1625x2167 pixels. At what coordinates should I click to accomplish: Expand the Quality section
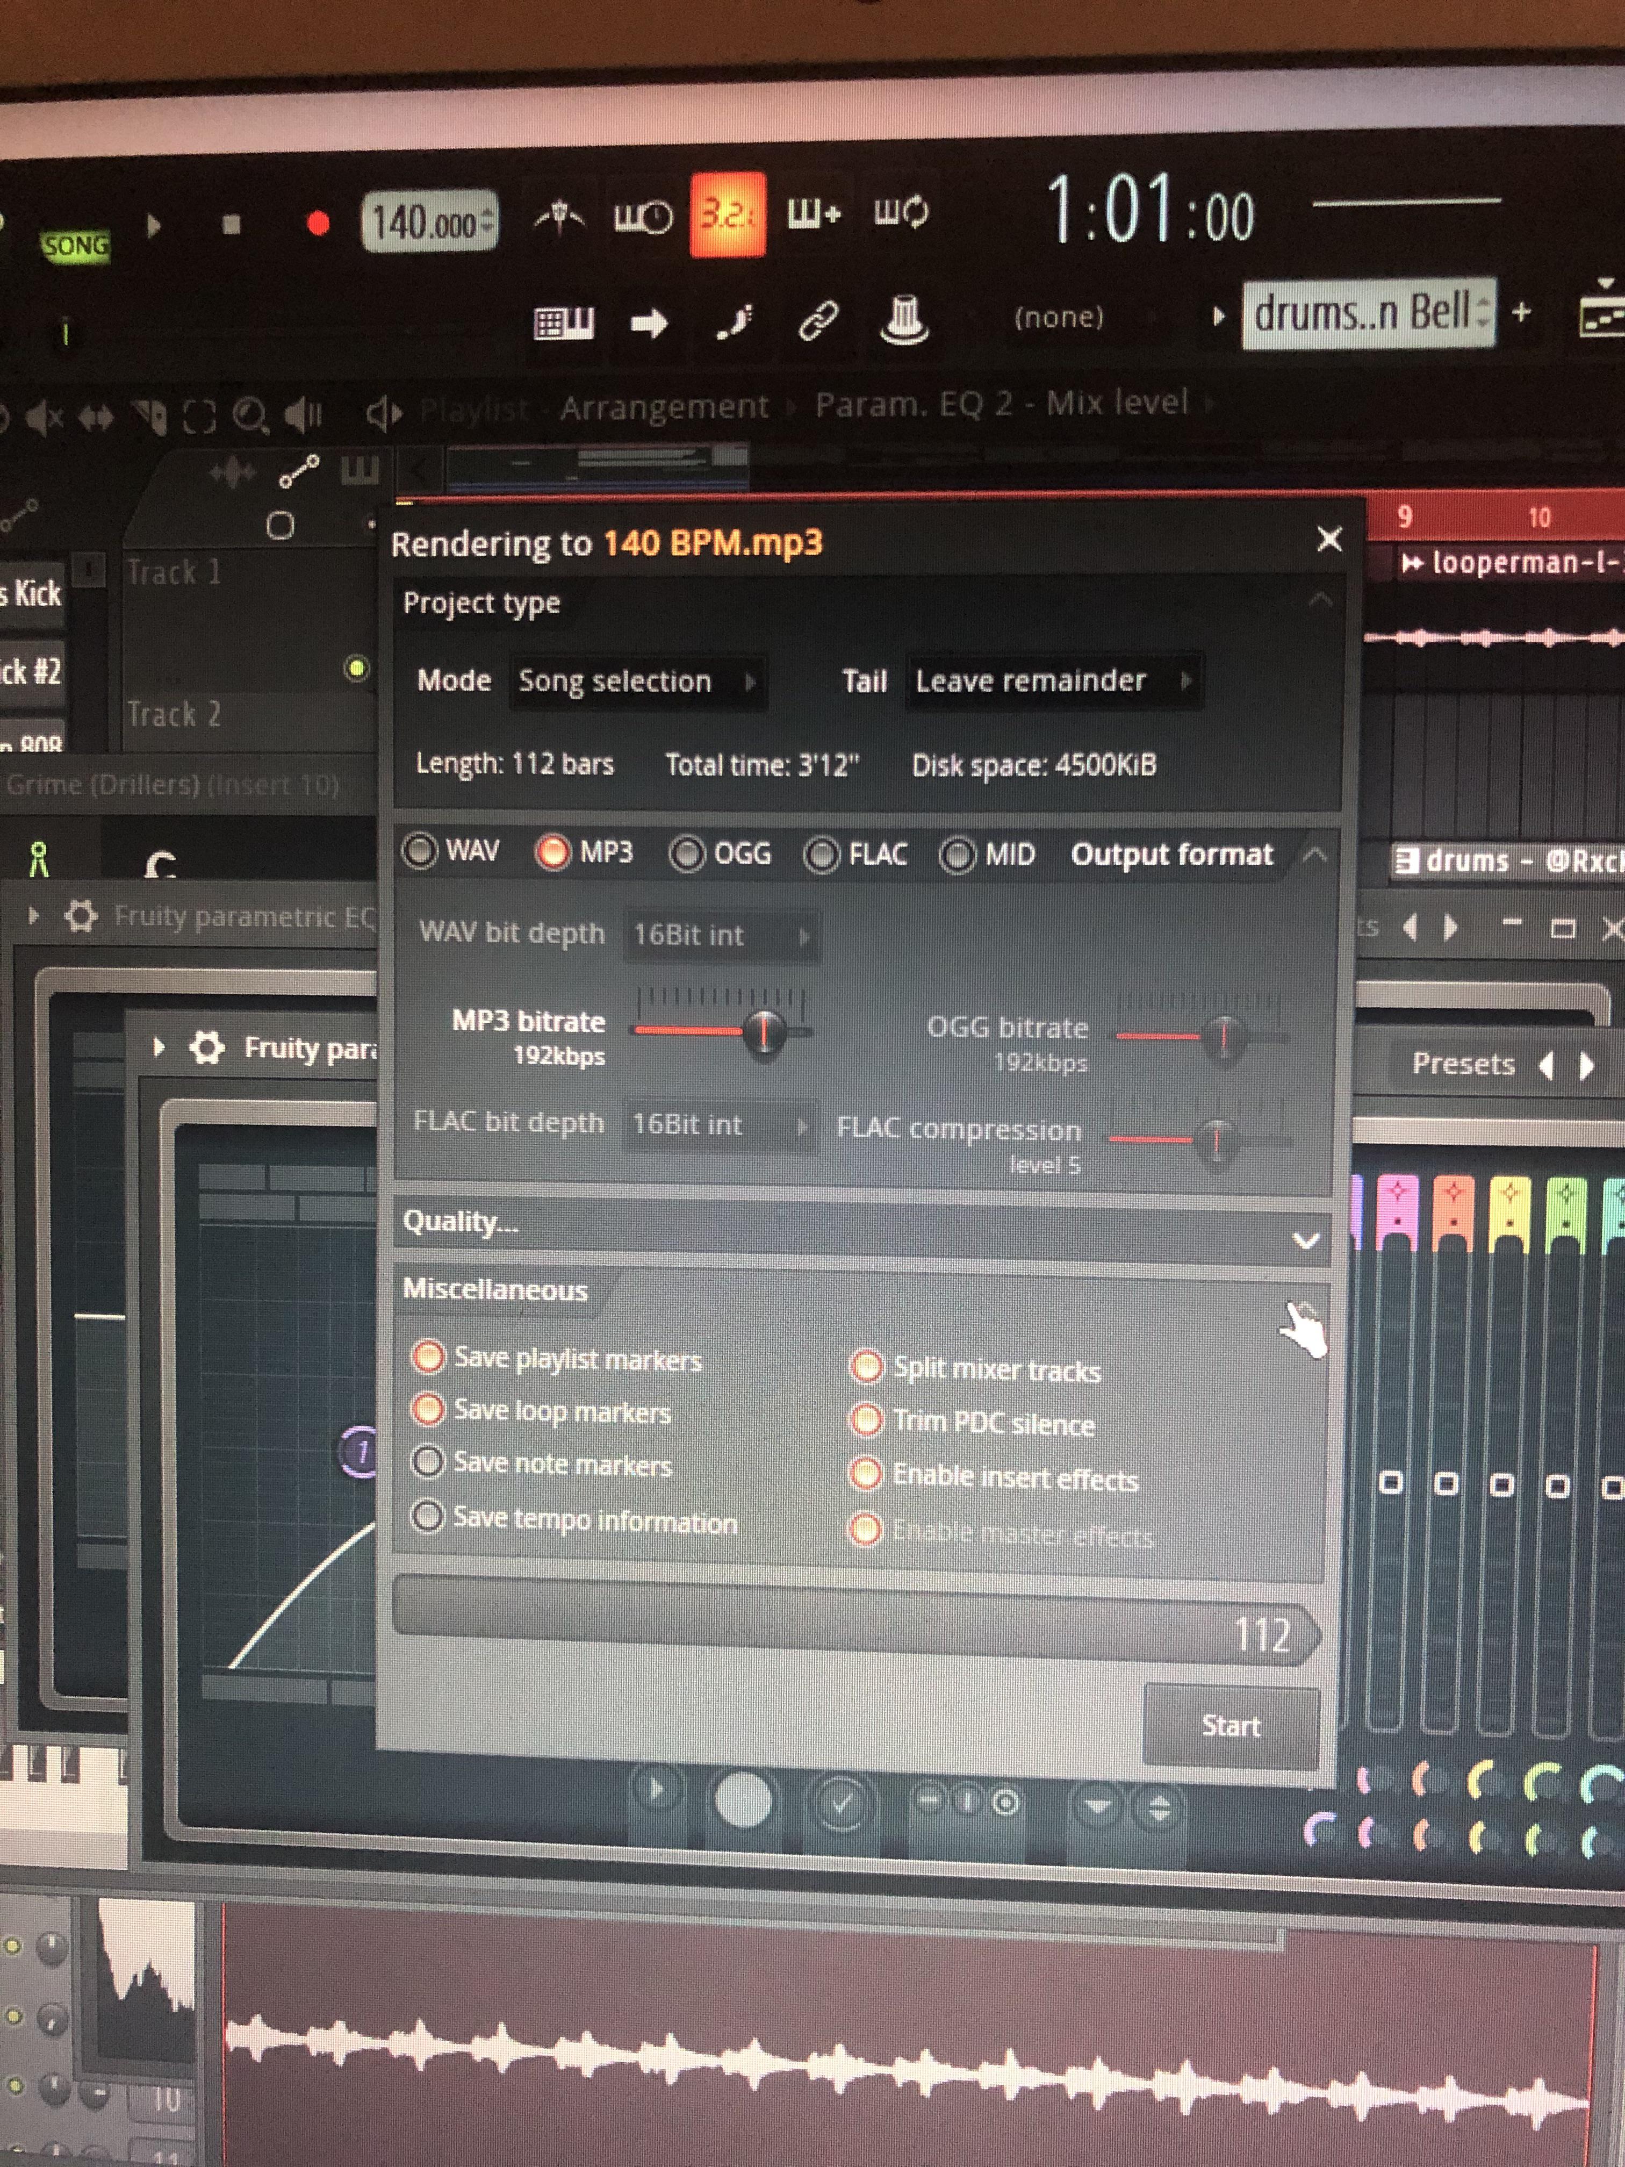(1304, 1240)
